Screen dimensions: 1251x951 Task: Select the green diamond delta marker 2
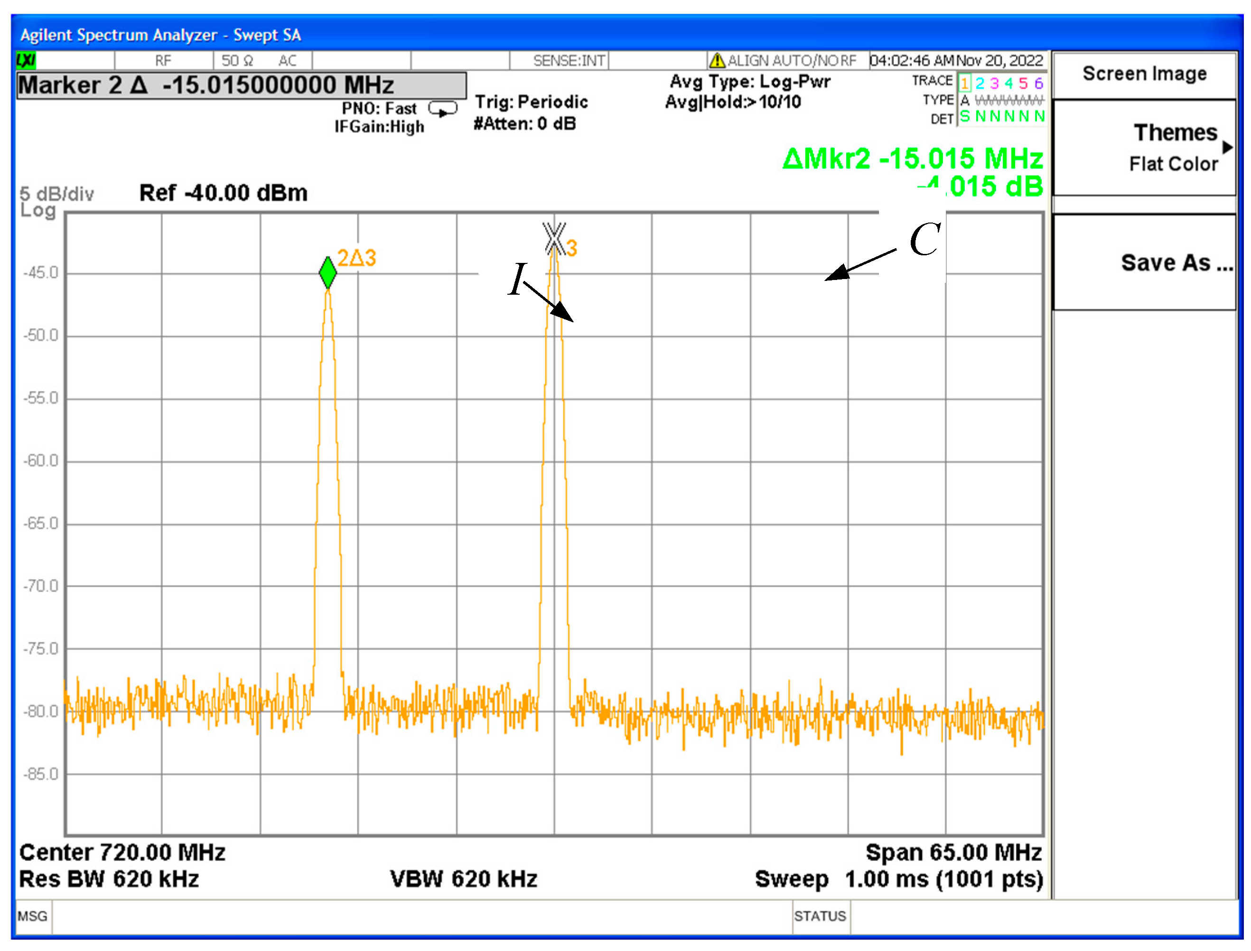[x=328, y=273]
